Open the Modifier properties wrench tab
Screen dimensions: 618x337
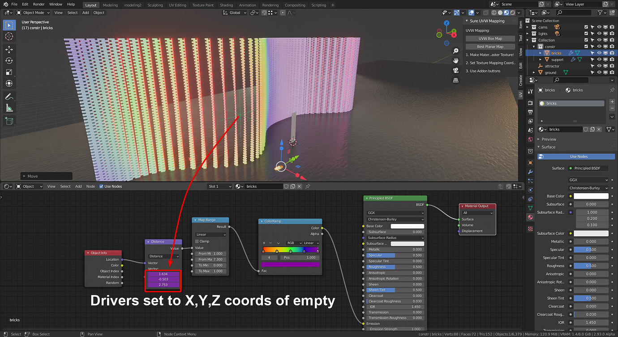tap(531, 172)
